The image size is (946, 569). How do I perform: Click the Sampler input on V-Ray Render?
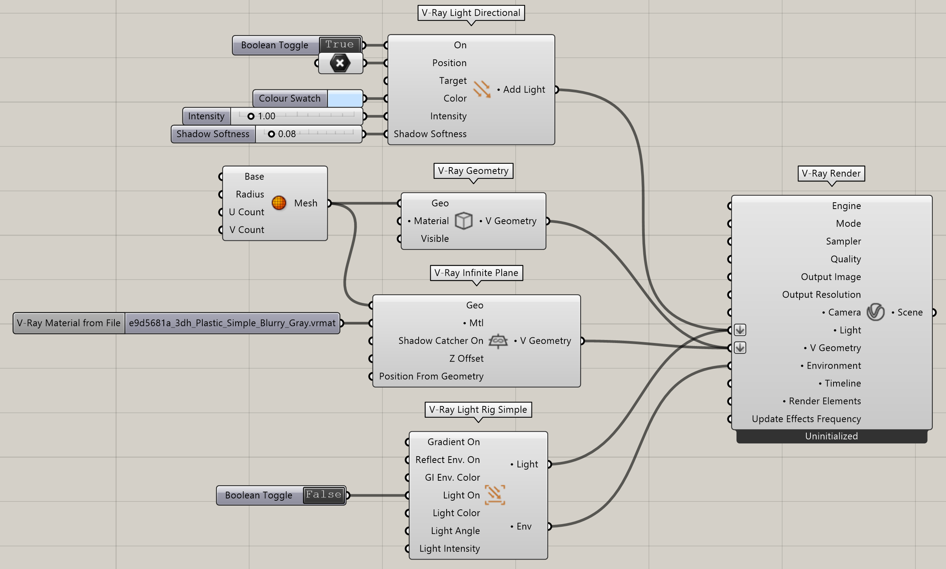click(x=843, y=241)
